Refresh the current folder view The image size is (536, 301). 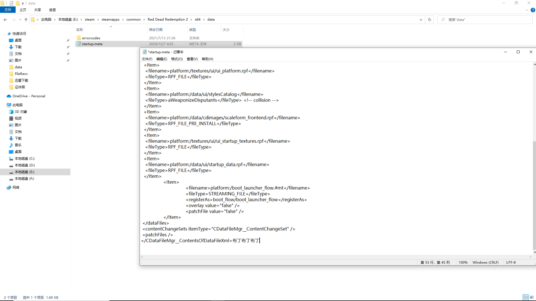tap(430, 20)
